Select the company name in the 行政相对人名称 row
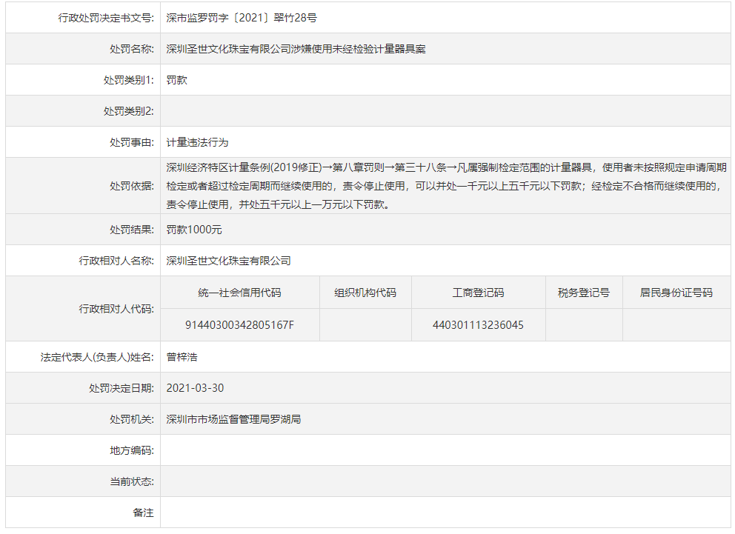Screen dimensions: 735x534 coord(228,261)
